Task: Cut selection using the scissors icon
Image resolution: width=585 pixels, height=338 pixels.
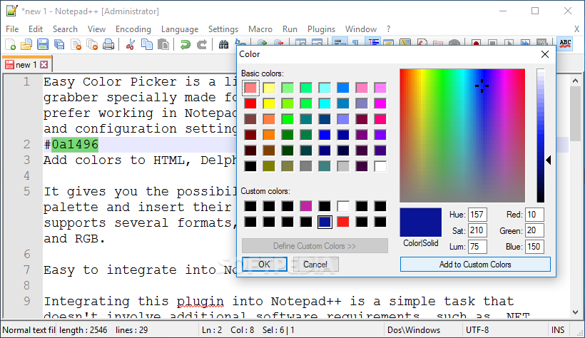Action: (130, 44)
